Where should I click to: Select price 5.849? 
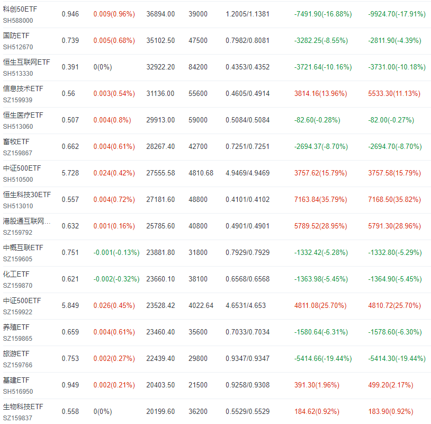[70, 305]
